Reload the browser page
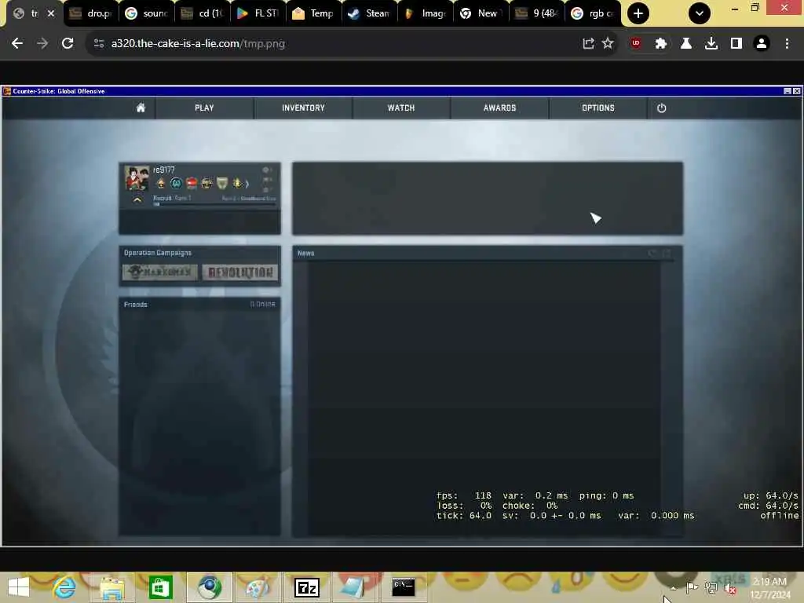Viewport: 804px width, 603px height. pyautogui.click(x=68, y=44)
